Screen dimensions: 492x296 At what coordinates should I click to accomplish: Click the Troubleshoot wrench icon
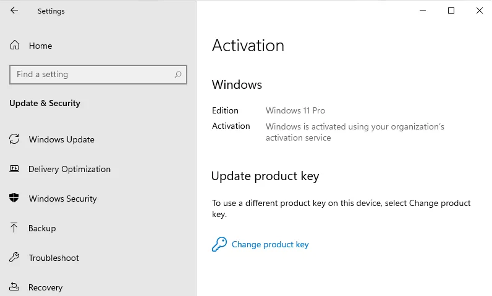click(x=14, y=258)
